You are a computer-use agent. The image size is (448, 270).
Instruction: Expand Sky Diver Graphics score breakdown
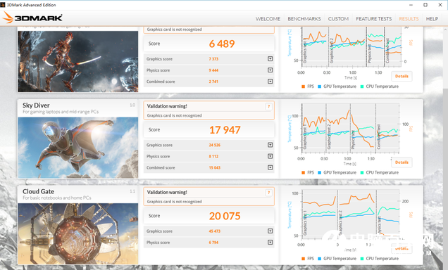(x=270, y=145)
